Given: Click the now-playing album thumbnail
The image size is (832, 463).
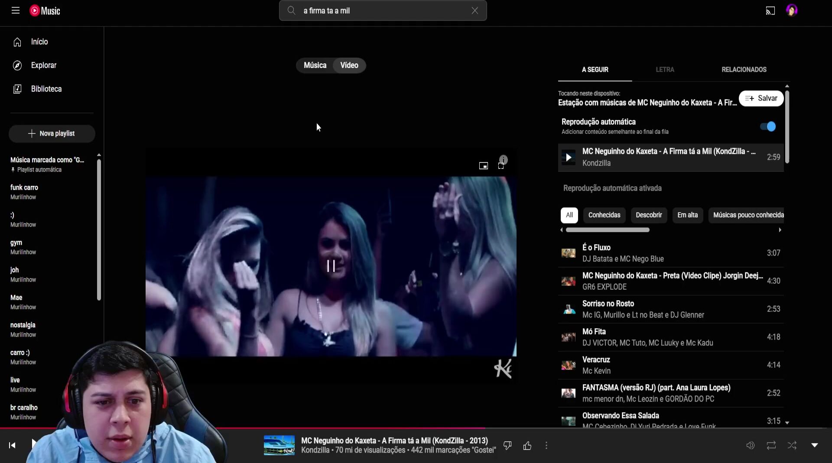Looking at the screenshot, I should tap(279, 445).
